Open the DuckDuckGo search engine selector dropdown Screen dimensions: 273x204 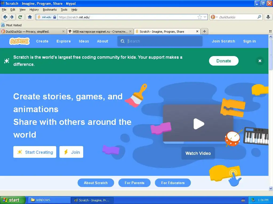click(x=214, y=17)
